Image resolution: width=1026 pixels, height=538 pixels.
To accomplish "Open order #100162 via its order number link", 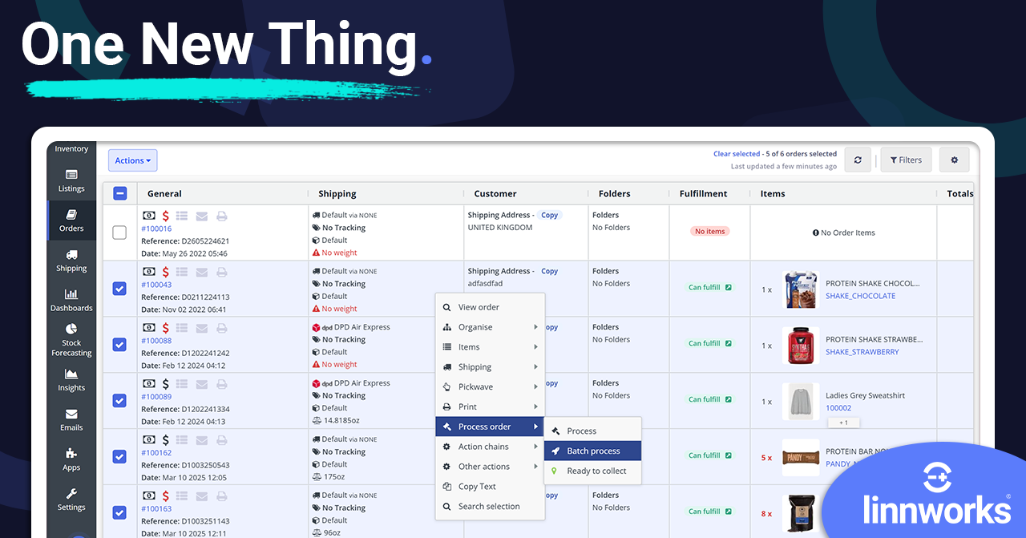I will click(157, 451).
